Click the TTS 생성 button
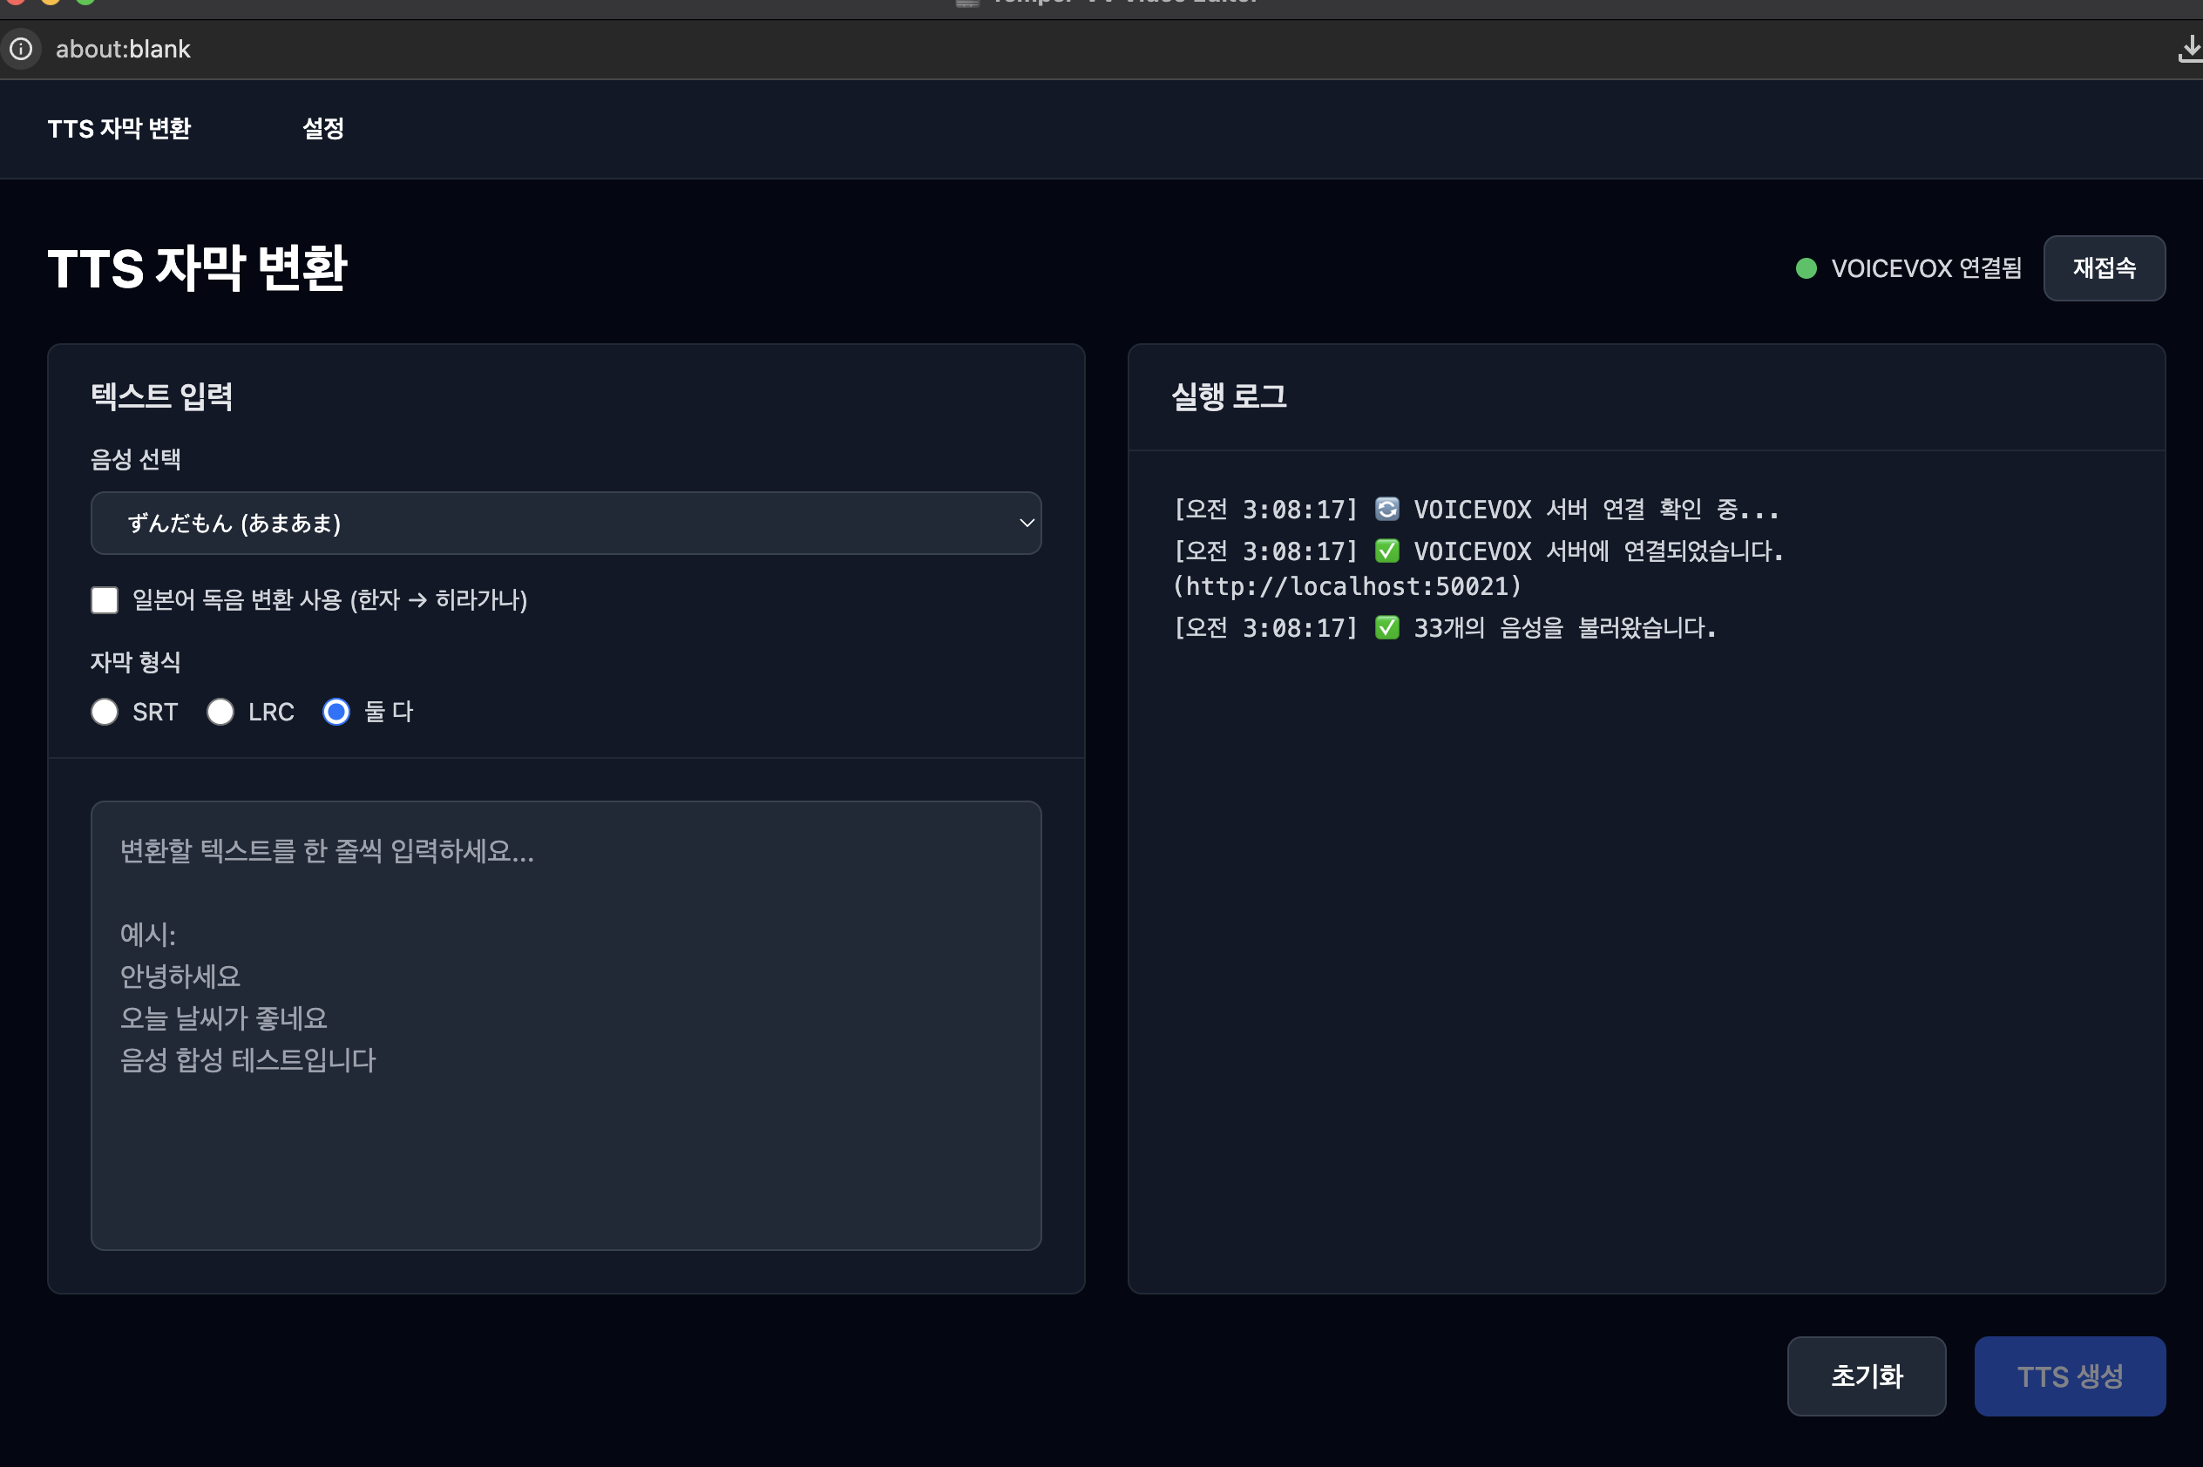Screen dimensions: 2203x1467 (2069, 1376)
